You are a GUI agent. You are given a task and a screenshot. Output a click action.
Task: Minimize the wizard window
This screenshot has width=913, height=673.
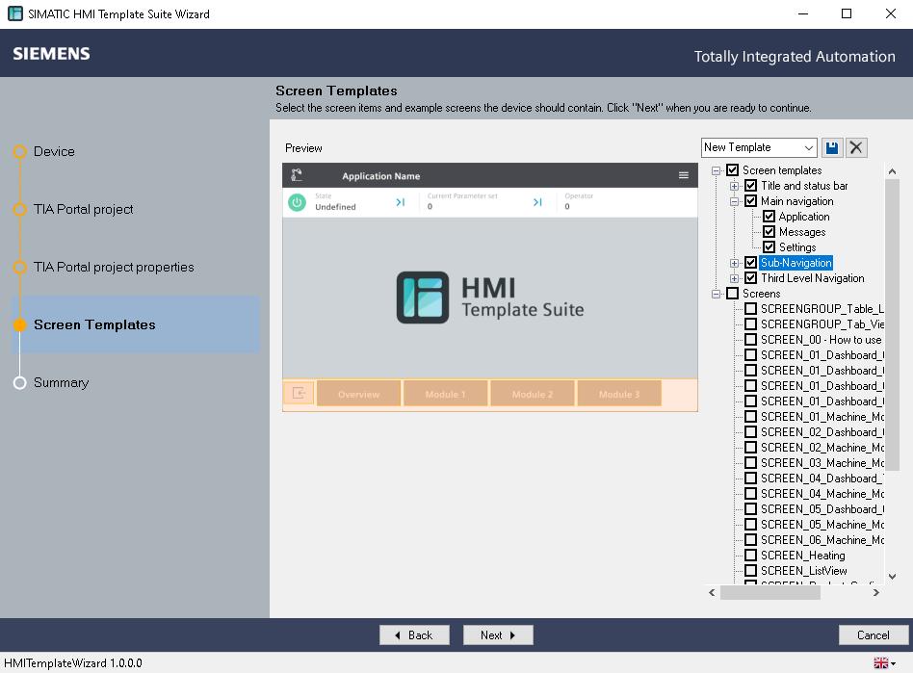click(x=803, y=13)
